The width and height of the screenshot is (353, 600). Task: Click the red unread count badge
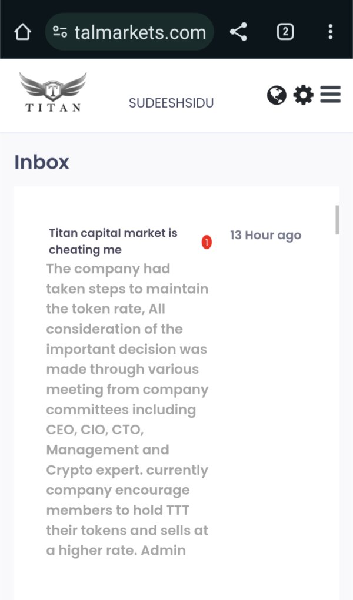click(207, 242)
